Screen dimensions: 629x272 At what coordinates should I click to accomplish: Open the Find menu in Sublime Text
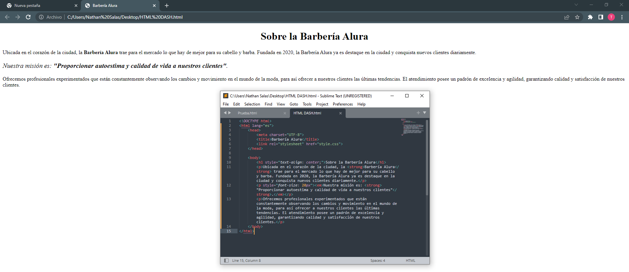268,104
